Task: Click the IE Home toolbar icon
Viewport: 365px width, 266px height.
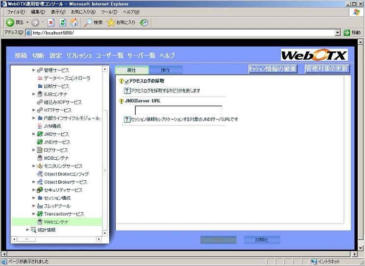Action: click(74, 23)
